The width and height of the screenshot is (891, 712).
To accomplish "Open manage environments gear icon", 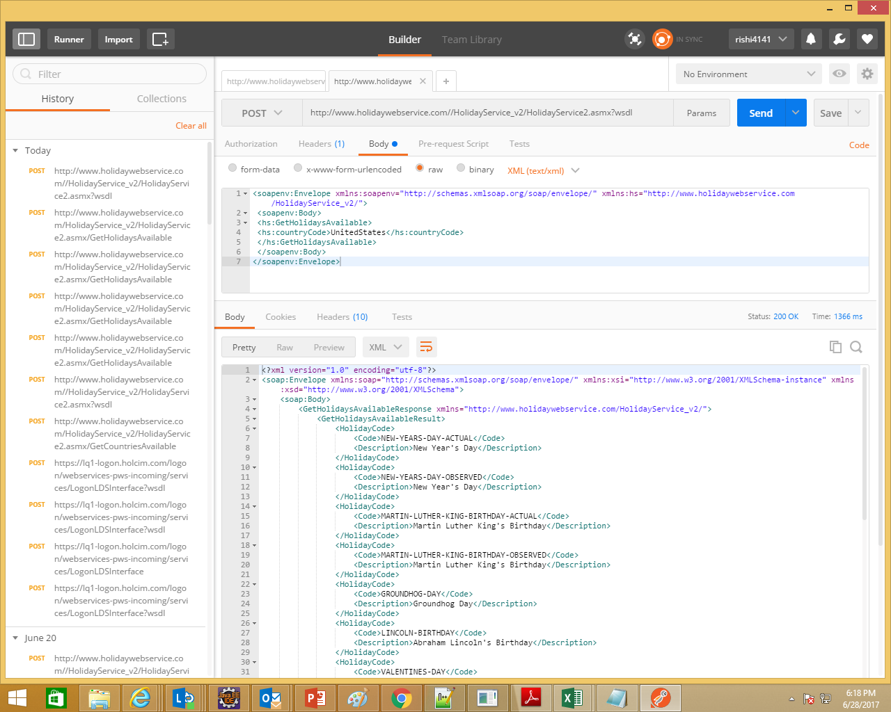I will pyautogui.click(x=867, y=74).
